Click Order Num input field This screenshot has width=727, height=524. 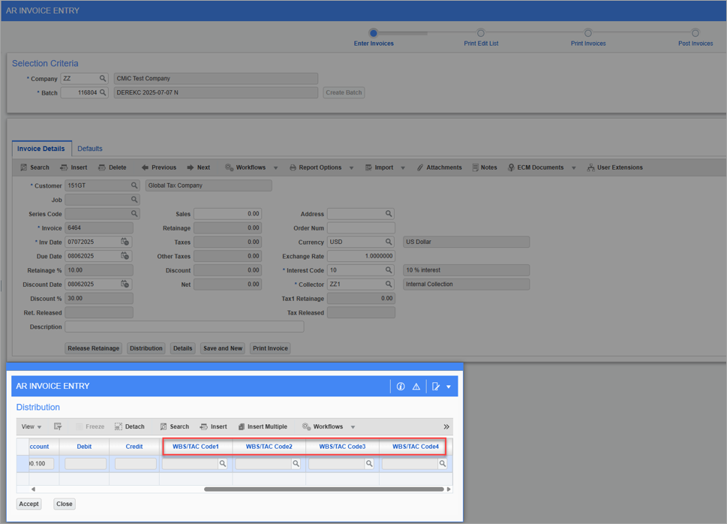coord(361,228)
